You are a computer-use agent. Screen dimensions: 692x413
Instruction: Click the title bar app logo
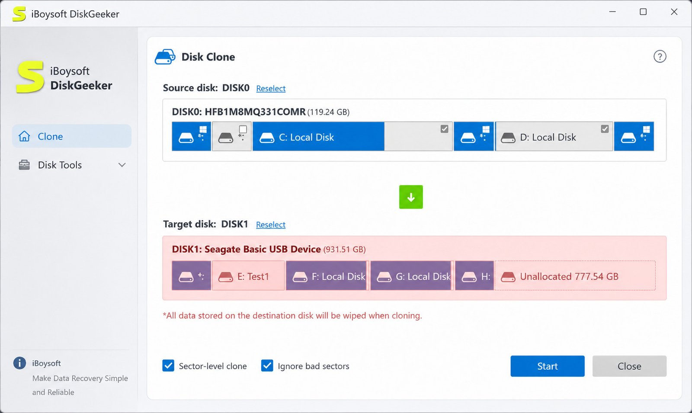pos(19,14)
